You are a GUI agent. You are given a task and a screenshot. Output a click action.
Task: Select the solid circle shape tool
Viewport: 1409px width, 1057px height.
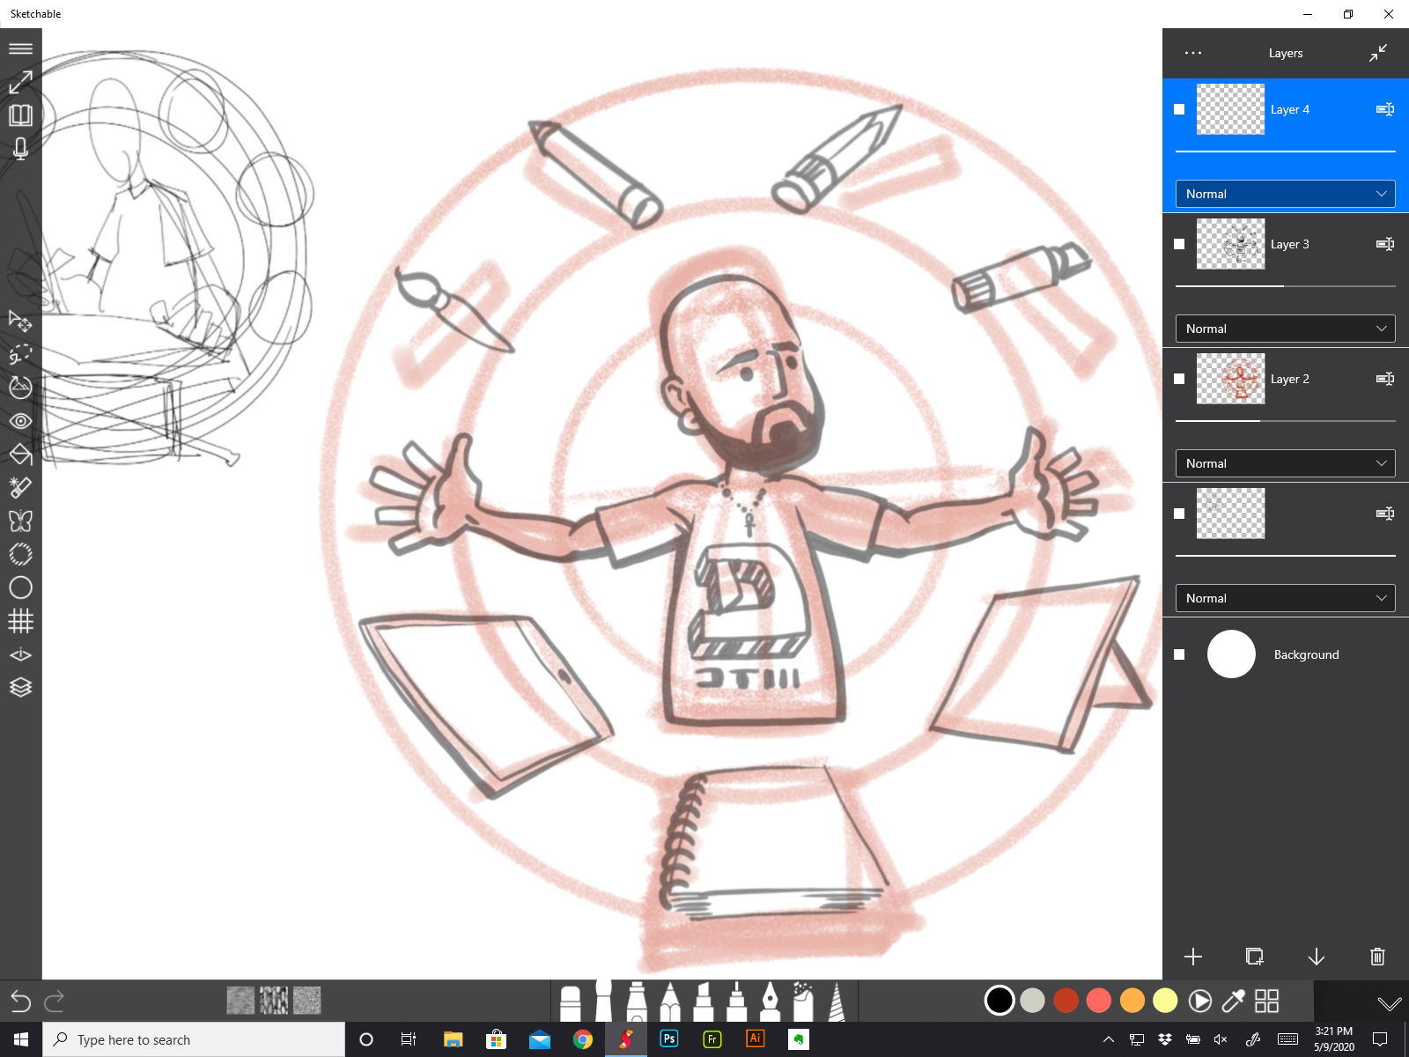click(20, 588)
